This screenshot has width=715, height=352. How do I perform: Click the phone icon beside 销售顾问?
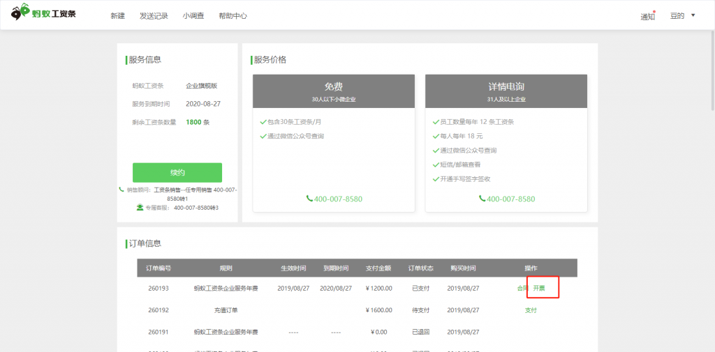(x=121, y=190)
